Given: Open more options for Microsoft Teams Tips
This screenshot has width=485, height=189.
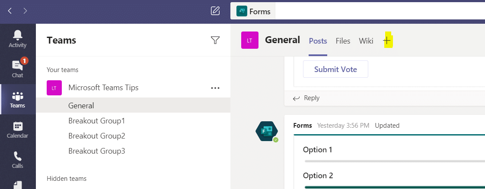Looking at the screenshot, I should coord(215,88).
